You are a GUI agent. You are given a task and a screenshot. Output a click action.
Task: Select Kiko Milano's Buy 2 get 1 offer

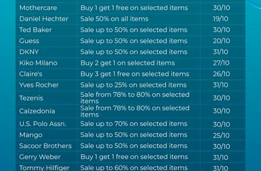tap(128, 63)
